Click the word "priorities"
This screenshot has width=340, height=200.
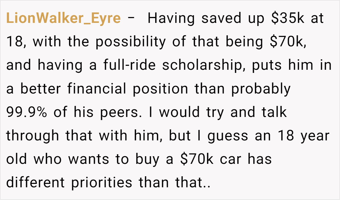pyautogui.click(x=101, y=183)
